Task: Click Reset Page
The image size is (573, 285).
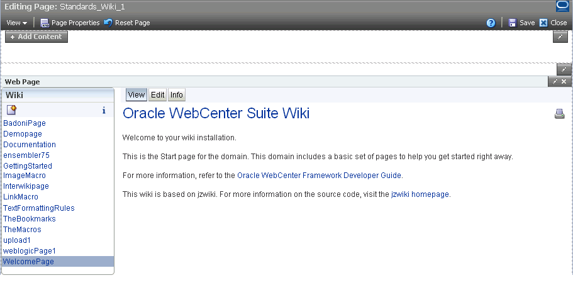Action: 127,23
